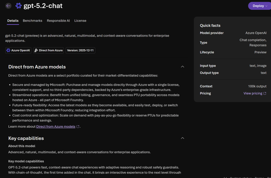
Task: Collapse the Key capabilities section chevron
Action: coord(182,138)
